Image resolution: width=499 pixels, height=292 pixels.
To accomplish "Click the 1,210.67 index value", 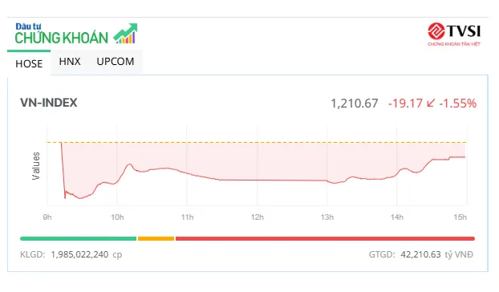I will (x=355, y=103).
